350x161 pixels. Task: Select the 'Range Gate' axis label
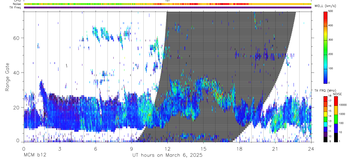tap(8, 77)
